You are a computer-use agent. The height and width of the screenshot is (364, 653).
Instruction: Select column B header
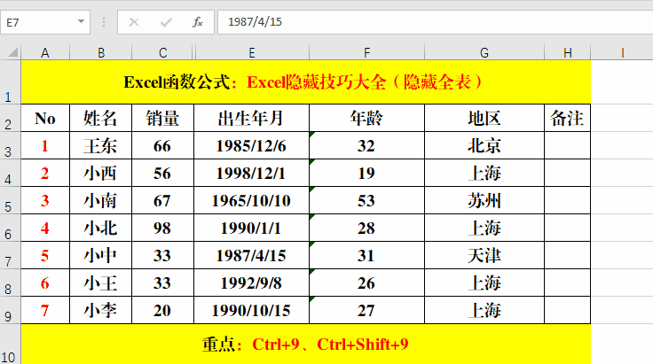pos(101,53)
